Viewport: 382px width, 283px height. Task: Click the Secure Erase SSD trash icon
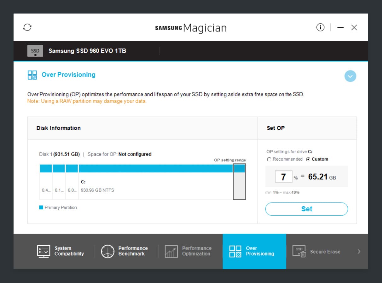[299, 252]
